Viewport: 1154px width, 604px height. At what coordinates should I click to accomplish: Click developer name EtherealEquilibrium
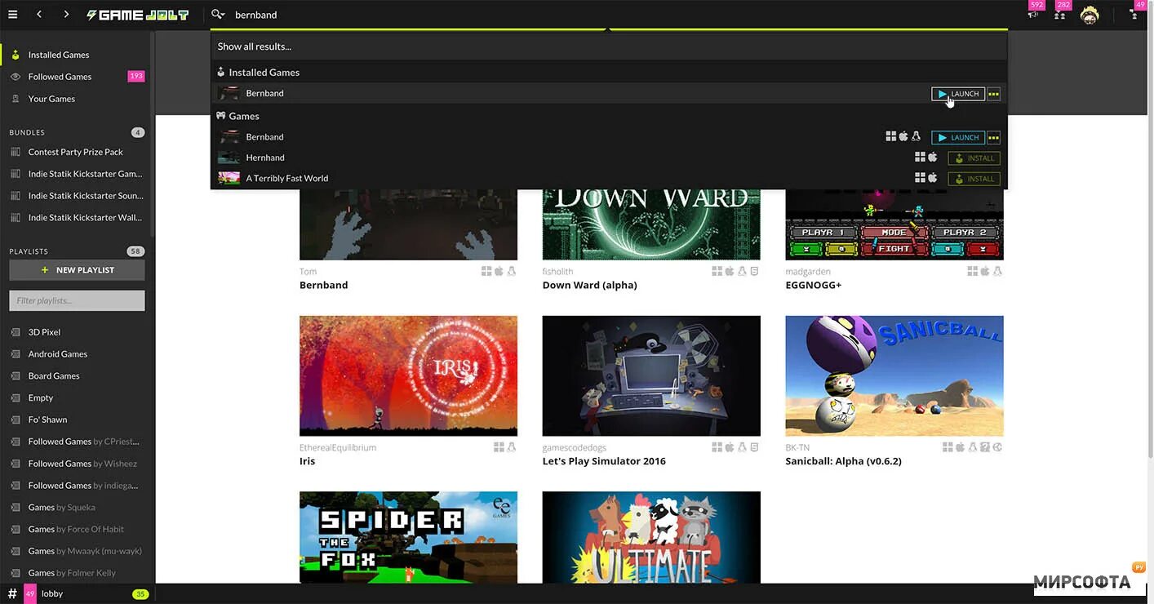pos(338,447)
